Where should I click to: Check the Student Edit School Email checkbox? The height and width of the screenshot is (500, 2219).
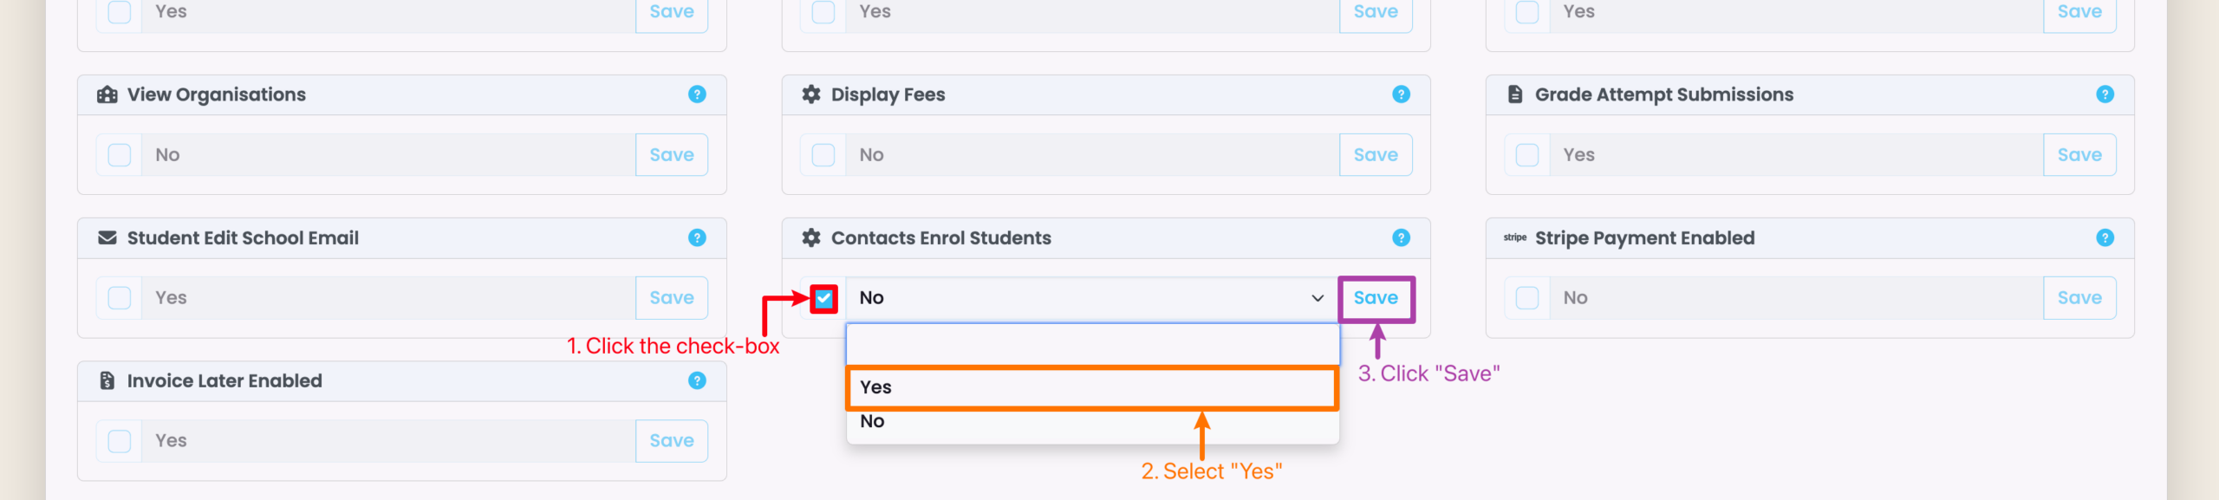120,298
